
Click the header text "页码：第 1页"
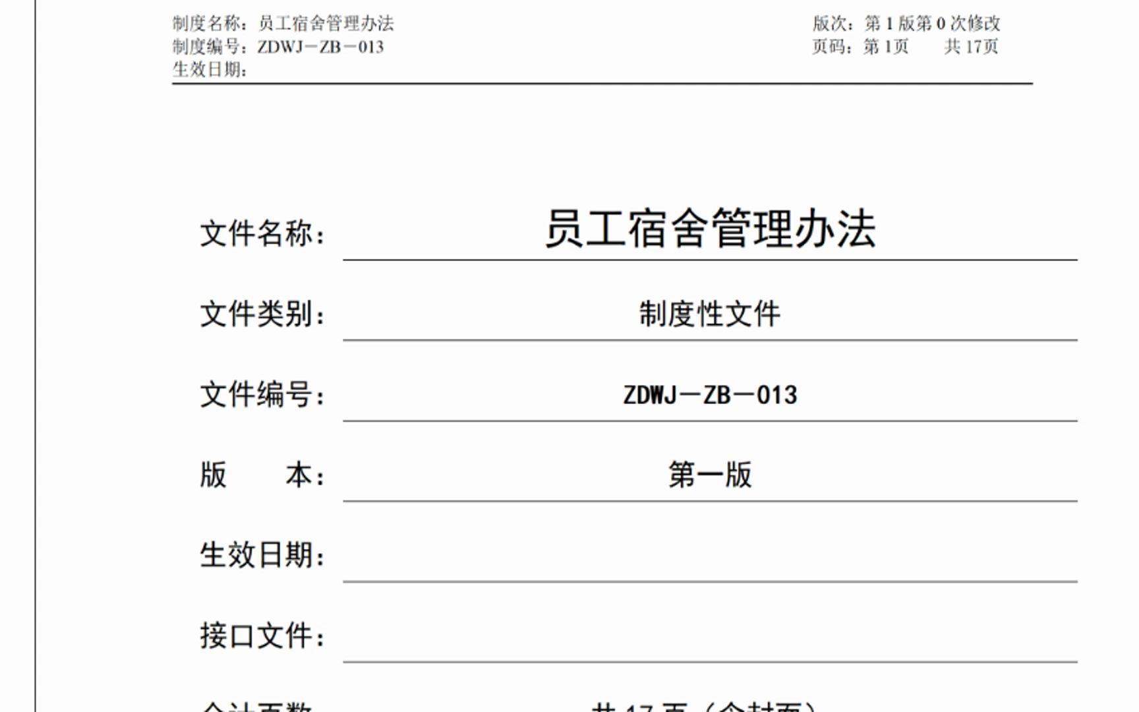pos(860,47)
